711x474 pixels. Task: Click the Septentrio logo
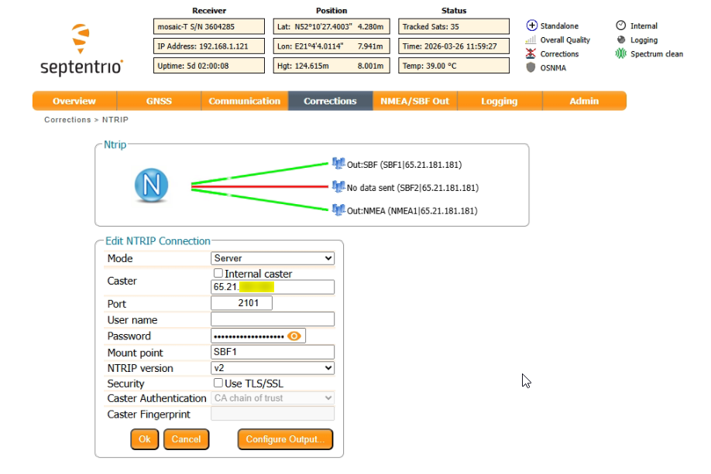81,49
